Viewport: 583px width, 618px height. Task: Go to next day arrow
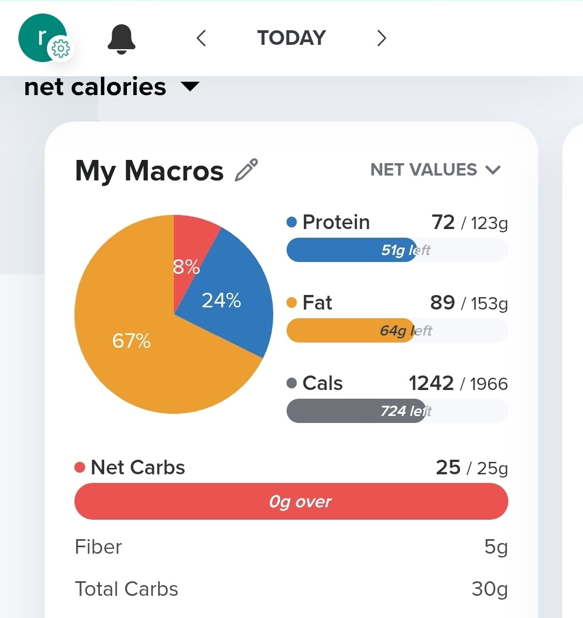click(381, 38)
